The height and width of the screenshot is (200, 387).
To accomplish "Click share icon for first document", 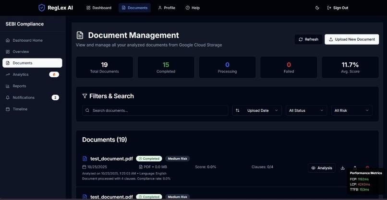I will pos(355,168).
